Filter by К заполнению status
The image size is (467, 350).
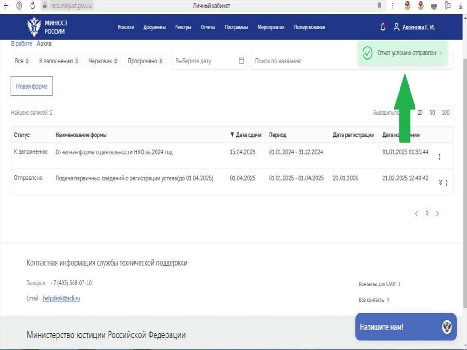pos(59,61)
